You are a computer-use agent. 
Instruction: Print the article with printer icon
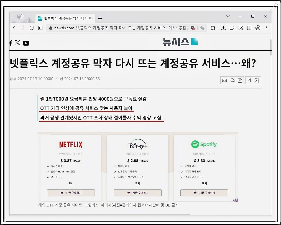click(232, 80)
